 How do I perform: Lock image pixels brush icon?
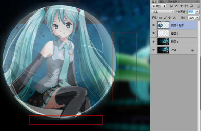(x=165, y=18)
